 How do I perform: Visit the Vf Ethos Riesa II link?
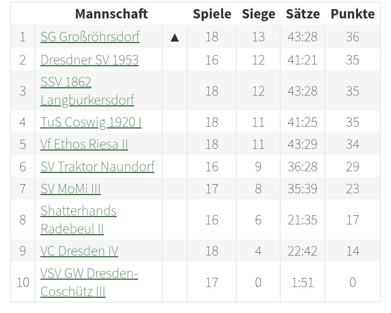[x=84, y=144]
